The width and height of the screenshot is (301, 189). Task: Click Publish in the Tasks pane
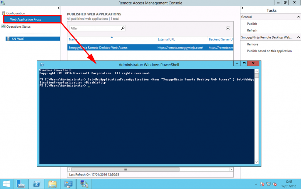point(252,24)
